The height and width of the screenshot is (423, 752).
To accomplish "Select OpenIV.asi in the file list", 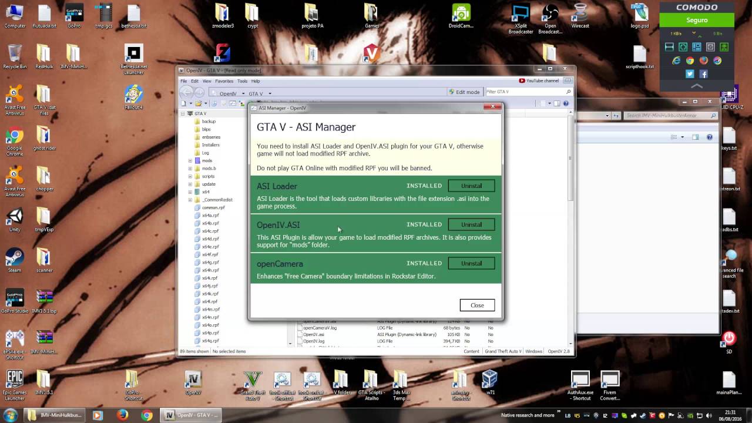I will [313, 334].
